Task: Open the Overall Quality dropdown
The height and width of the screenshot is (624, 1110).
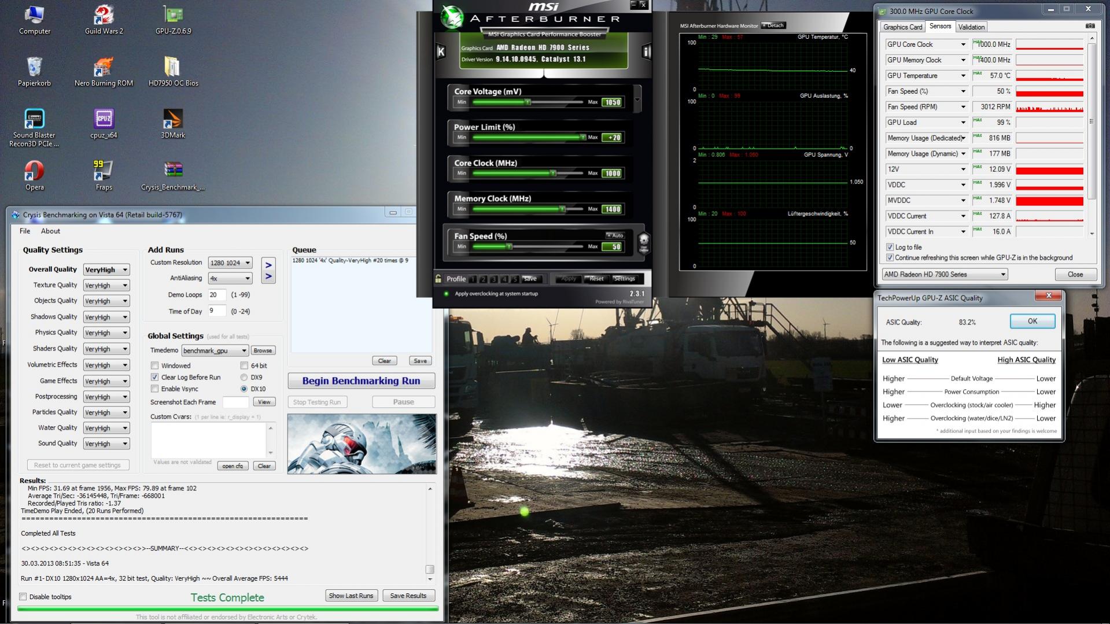Action: [106, 269]
